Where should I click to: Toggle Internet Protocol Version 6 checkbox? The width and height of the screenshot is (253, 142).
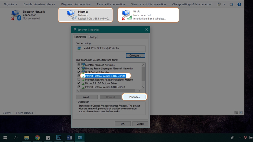[79, 87]
